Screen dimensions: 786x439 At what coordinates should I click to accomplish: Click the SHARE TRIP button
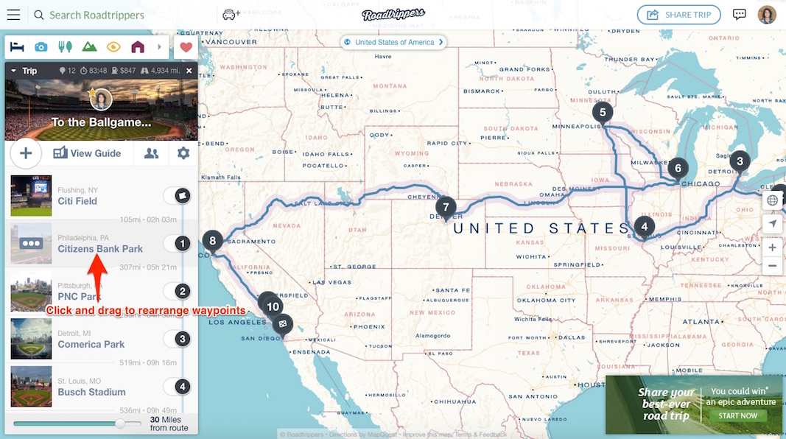[x=678, y=15]
